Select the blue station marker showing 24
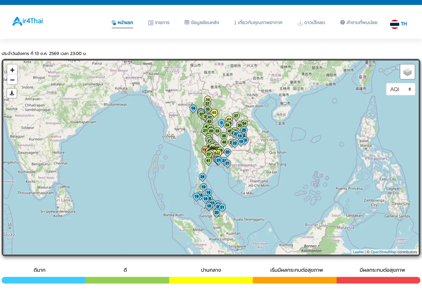This screenshot has height=296, width=422. pos(202,177)
